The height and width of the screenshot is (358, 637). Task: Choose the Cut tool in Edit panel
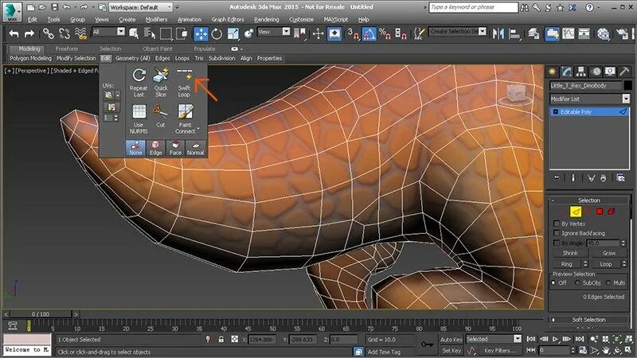[161, 115]
